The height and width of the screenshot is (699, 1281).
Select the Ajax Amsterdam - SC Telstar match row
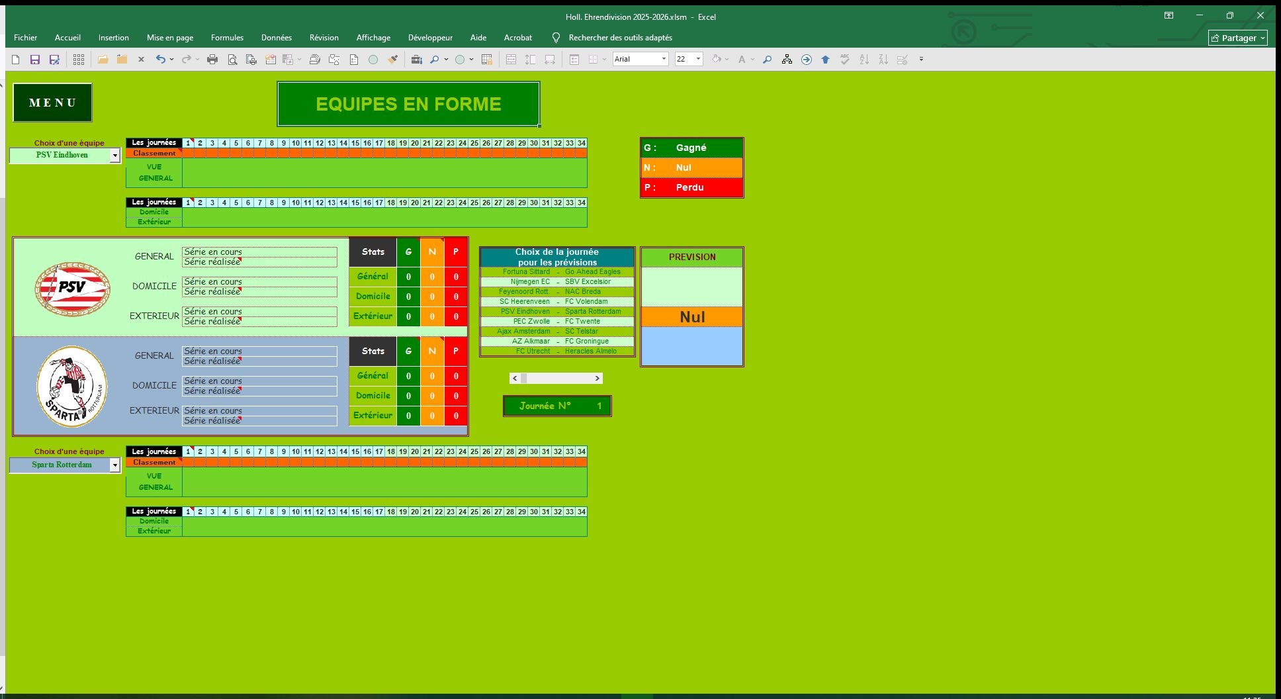[x=556, y=331]
